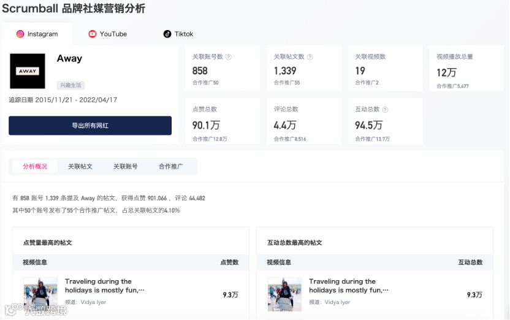Click 合作推广50 under 关联账号数
Image resolution: width=510 pixels, height=320 pixels.
point(205,83)
